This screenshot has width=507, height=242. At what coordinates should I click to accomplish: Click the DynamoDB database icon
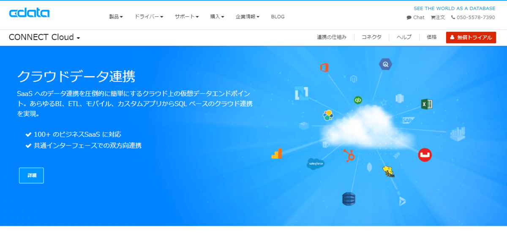(349, 198)
